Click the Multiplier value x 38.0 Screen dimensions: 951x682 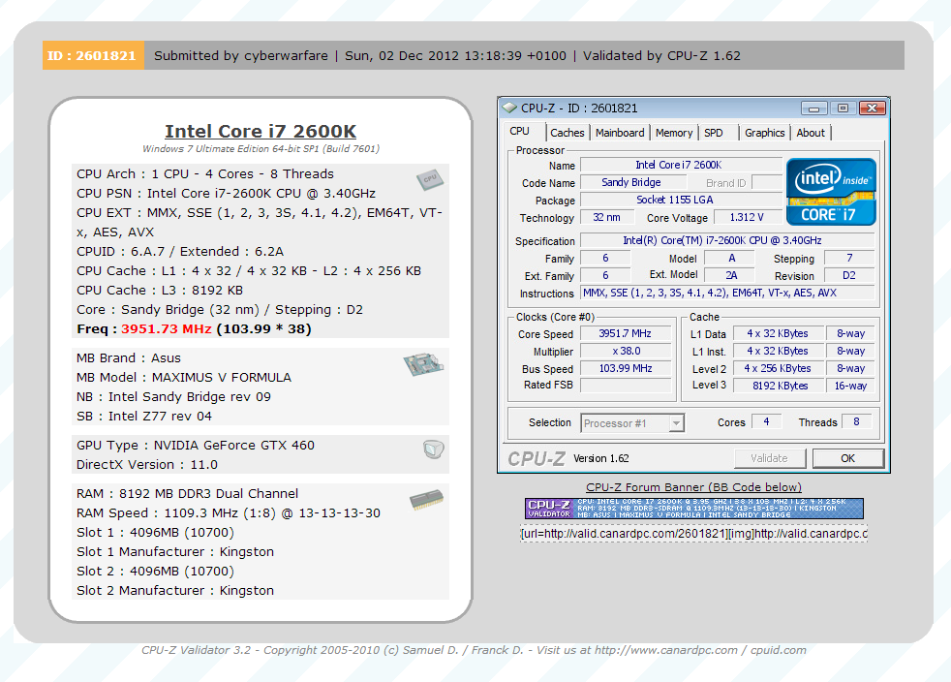click(626, 351)
